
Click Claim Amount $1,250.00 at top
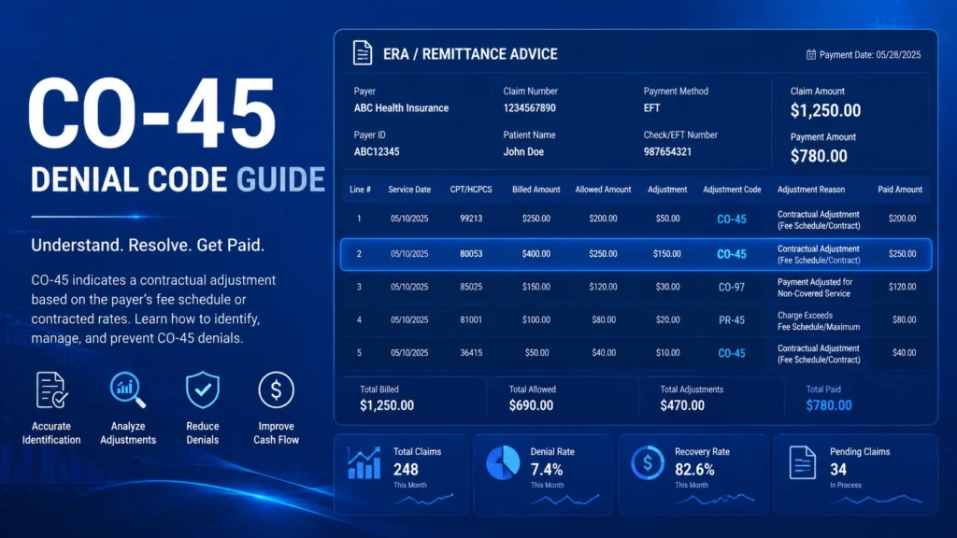click(825, 110)
